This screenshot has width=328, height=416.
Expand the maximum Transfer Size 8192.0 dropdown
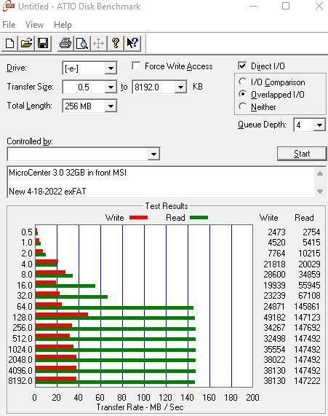pyautogui.click(x=180, y=87)
